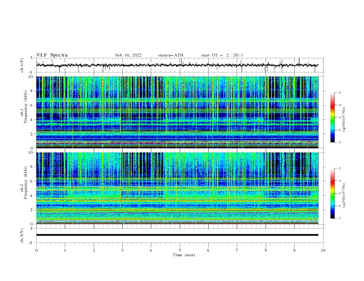Click the "-3" label on the upper color bar
Image resolution: width=364 pixels, height=281 pixels.
click(x=339, y=92)
